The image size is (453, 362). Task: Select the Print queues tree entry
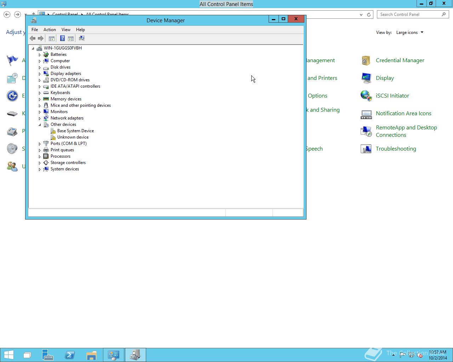coord(62,150)
